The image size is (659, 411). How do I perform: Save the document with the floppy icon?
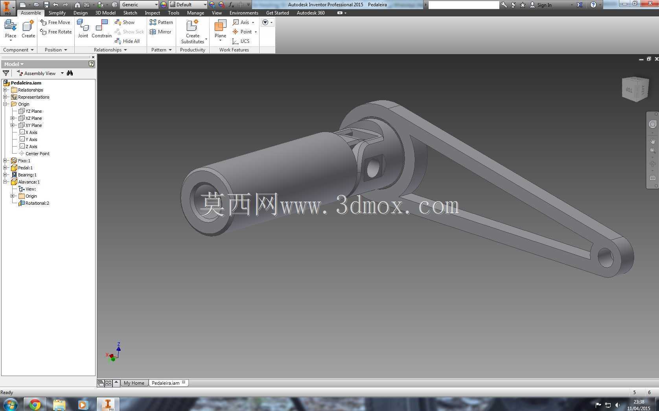pyautogui.click(x=46, y=5)
